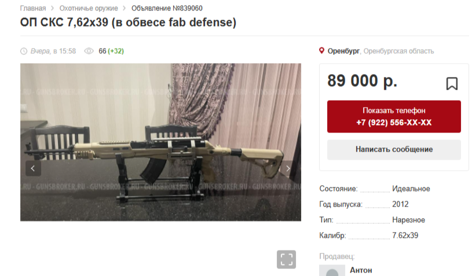Click the main rifle photo

coord(160,142)
